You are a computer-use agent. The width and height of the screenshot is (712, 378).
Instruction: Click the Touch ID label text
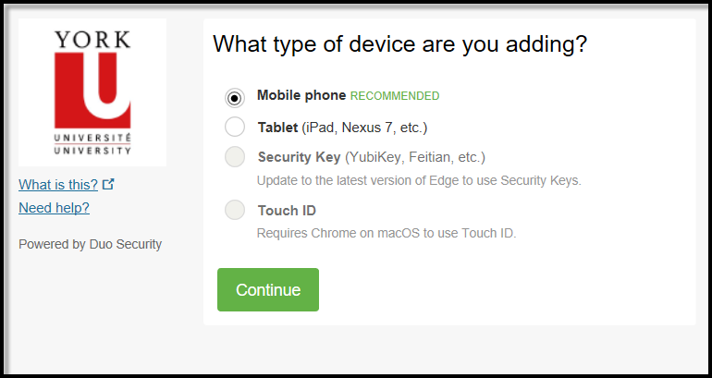(x=287, y=211)
